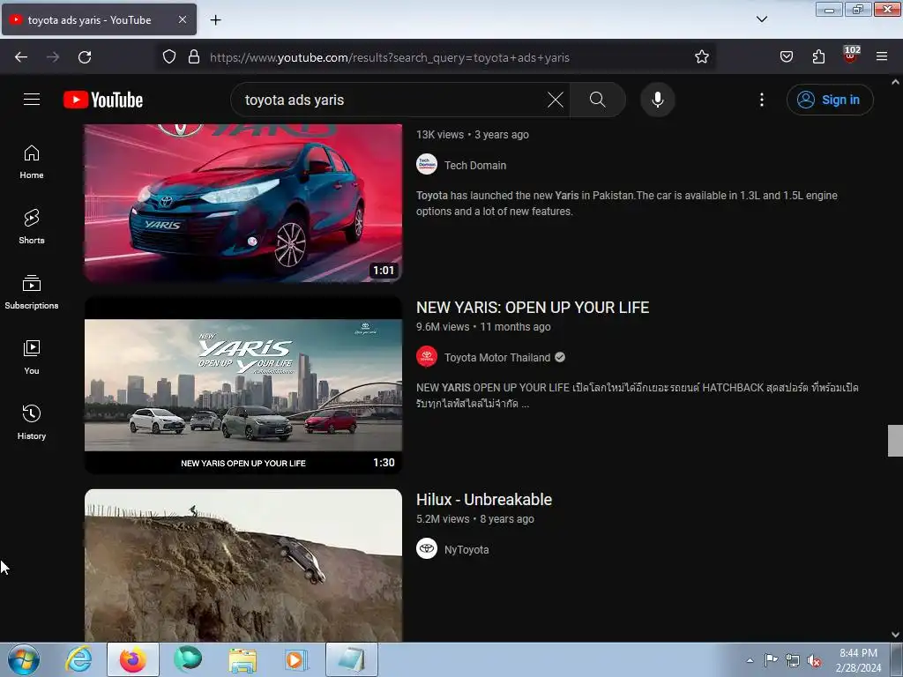Clear the search box with X icon
903x677 pixels.
pyautogui.click(x=556, y=100)
